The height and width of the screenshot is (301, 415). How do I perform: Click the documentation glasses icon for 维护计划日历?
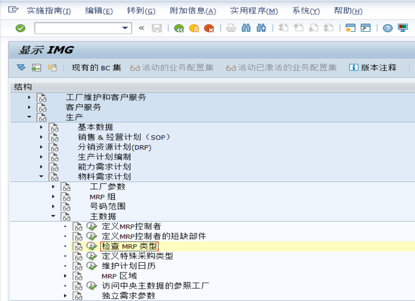click(x=77, y=266)
